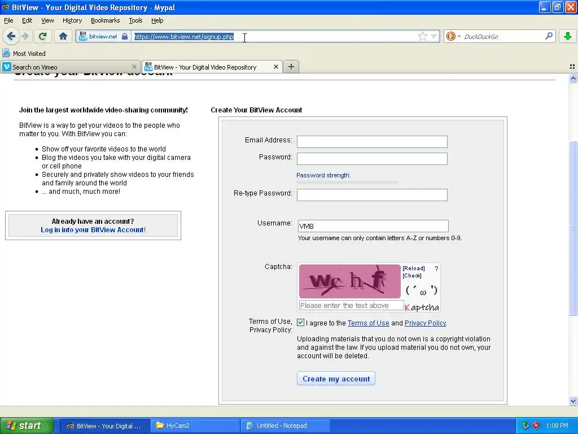Click the page scrollbar up arrow

coord(573,78)
